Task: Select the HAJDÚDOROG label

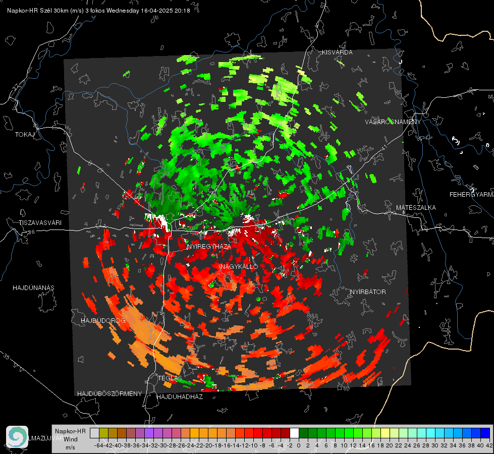Action: (x=103, y=321)
